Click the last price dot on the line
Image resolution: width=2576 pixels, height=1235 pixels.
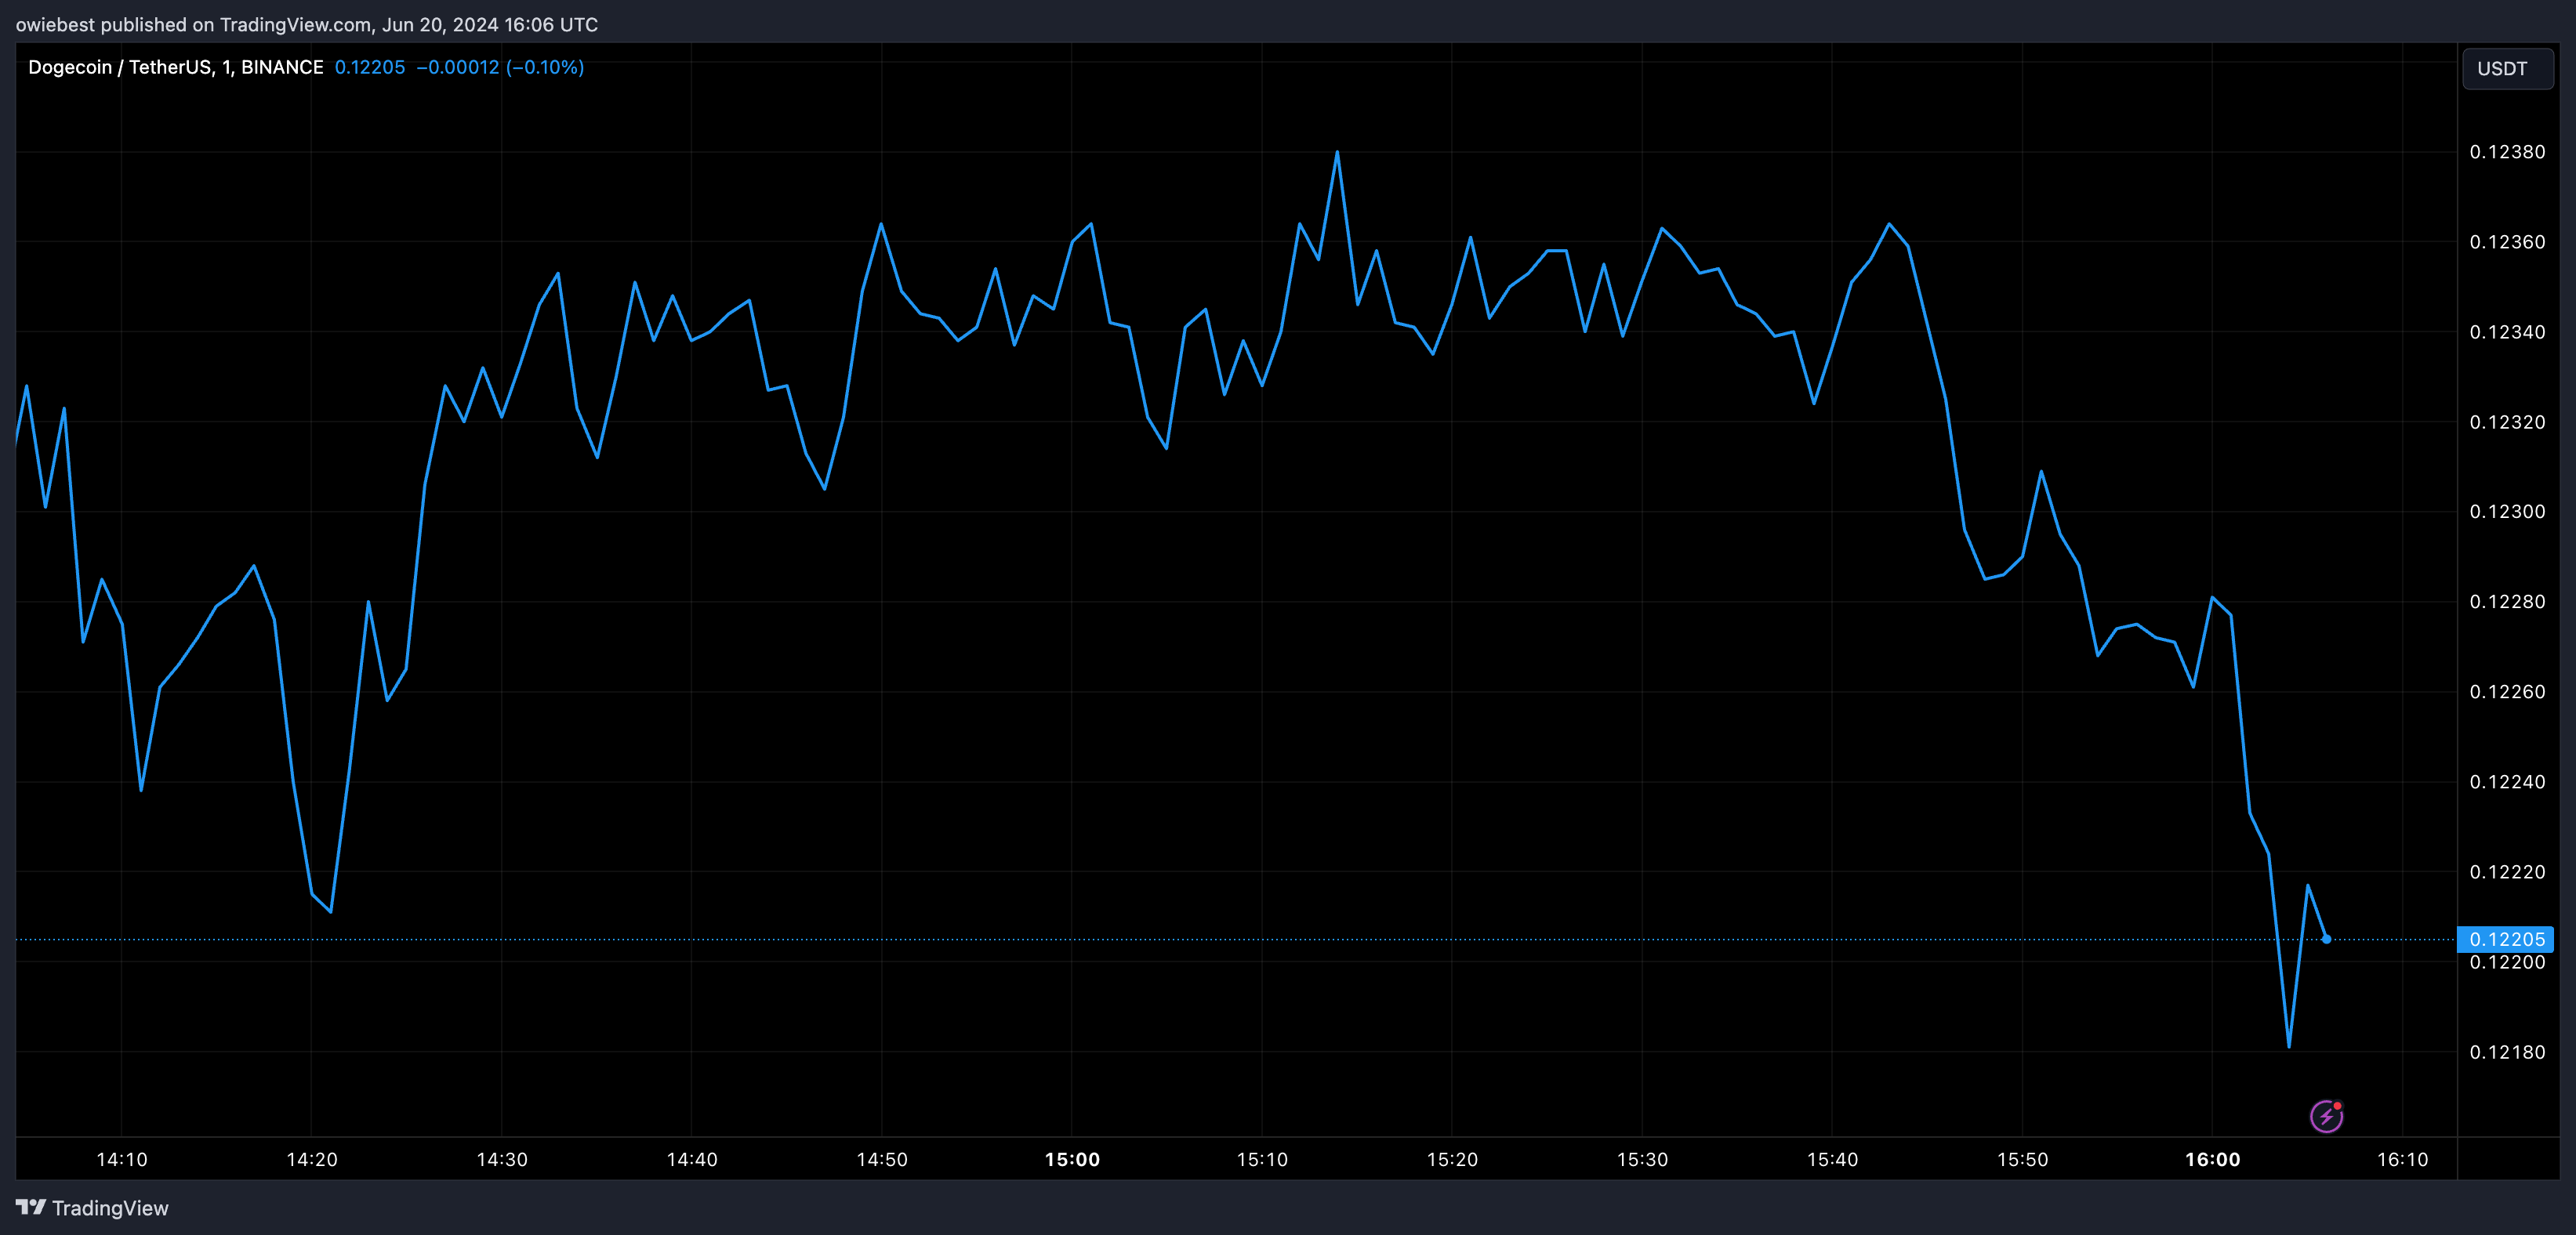click(2327, 939)
